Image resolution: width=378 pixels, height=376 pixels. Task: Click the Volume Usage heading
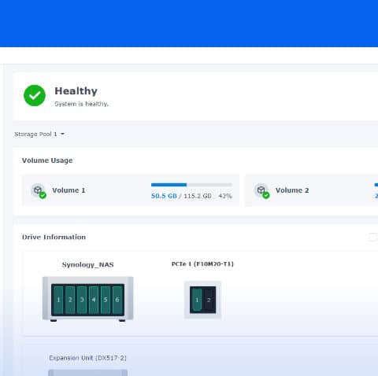click(47, 160)
